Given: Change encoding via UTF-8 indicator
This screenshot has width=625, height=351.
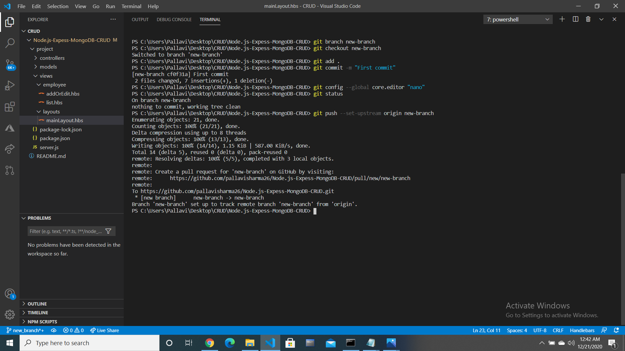Looking at the screenshot, I should point(540,330).
